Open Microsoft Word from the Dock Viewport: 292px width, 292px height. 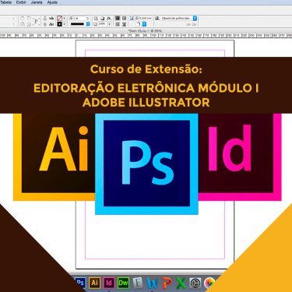click(152, 283)
